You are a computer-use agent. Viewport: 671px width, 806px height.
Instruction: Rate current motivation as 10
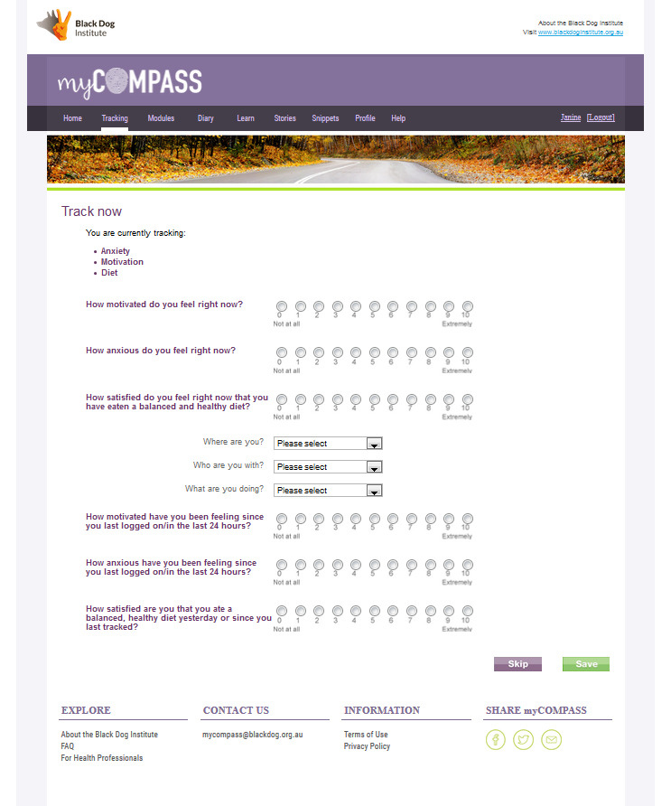(x=467, y=306)
